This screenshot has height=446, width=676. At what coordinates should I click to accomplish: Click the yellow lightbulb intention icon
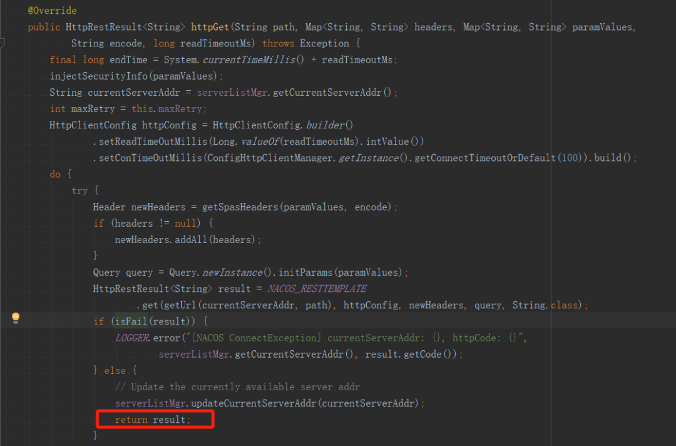(x=16, y=318)
